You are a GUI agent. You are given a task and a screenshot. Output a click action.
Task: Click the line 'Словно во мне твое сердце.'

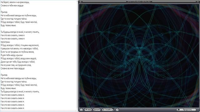(x=13, y=68)
